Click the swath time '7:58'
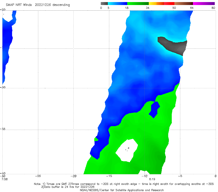Image resolution: width=218 pixels, height=192 pixels. (5, 179)
